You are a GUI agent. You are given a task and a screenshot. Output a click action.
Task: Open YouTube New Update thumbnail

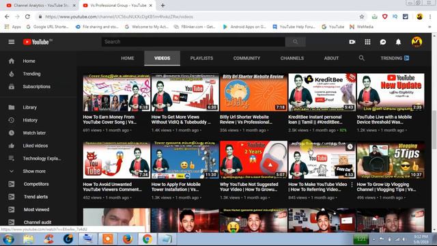point(391,92)
